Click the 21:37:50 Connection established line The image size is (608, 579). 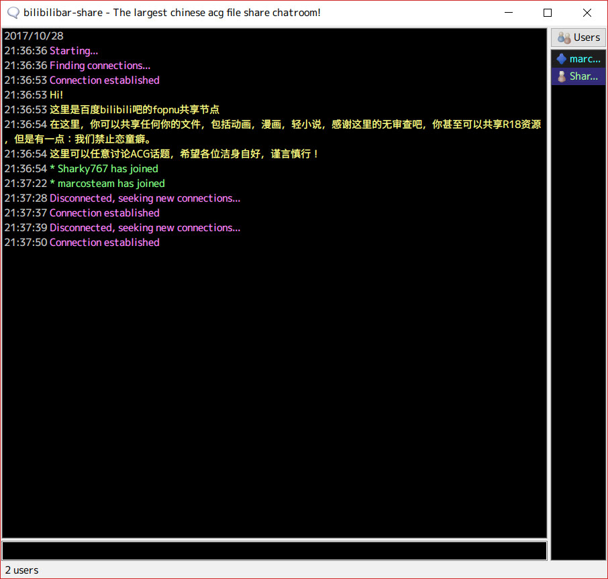pos(104,243)
